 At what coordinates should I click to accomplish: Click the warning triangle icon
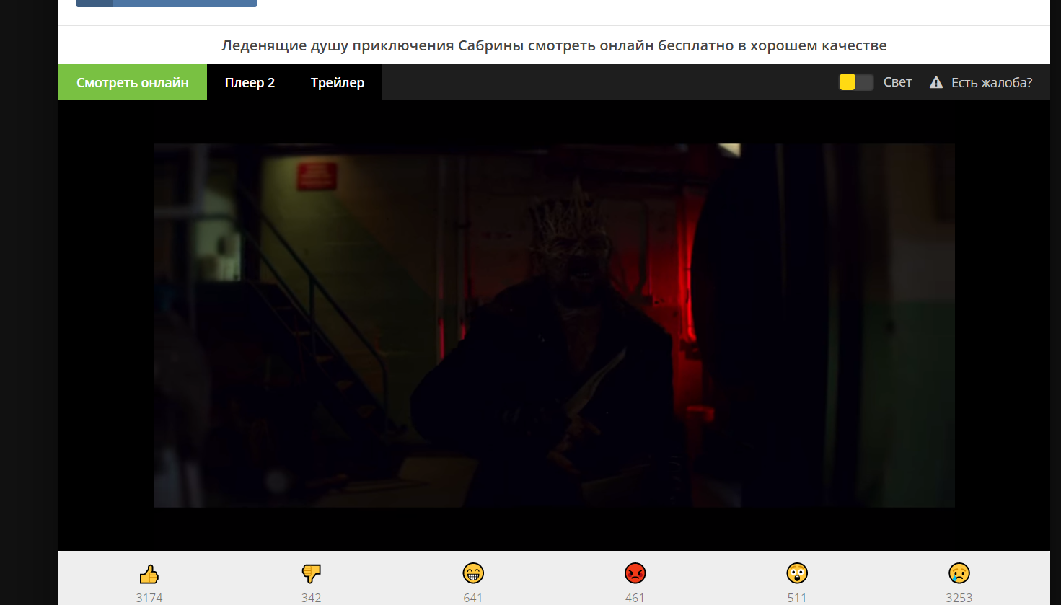click(936, 82)
